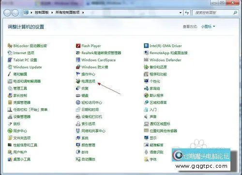Refresh the address bar view
242x175 pixels.
187,13
